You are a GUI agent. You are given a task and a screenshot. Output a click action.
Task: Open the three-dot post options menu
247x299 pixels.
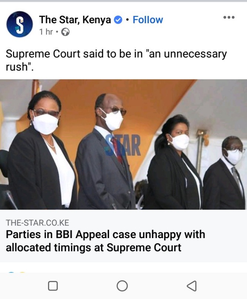click(x=229, y=17)
